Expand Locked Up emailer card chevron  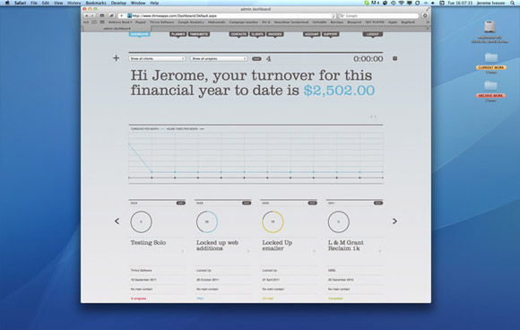[x=315, y=251]
